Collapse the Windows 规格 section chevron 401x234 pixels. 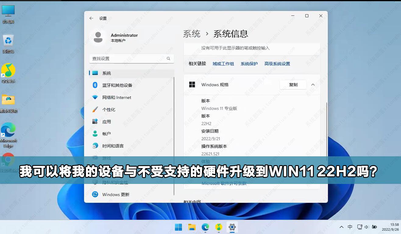pyautogui.click(x=313, y=85)
